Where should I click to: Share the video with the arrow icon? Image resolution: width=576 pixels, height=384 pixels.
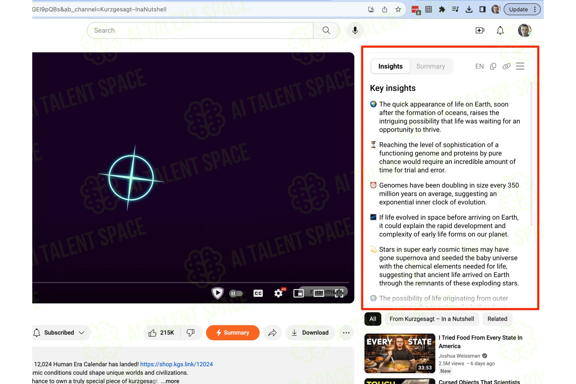tap(272, 333)
